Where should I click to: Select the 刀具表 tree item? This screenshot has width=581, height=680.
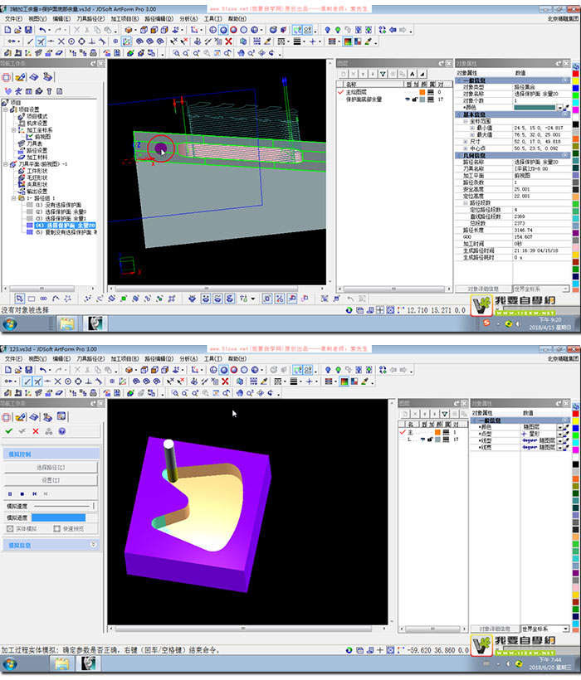34,143
